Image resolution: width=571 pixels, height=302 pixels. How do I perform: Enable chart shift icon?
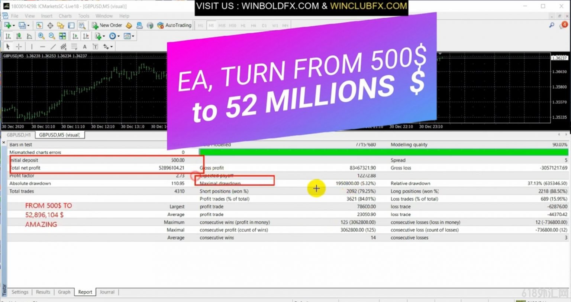[86, 36]
